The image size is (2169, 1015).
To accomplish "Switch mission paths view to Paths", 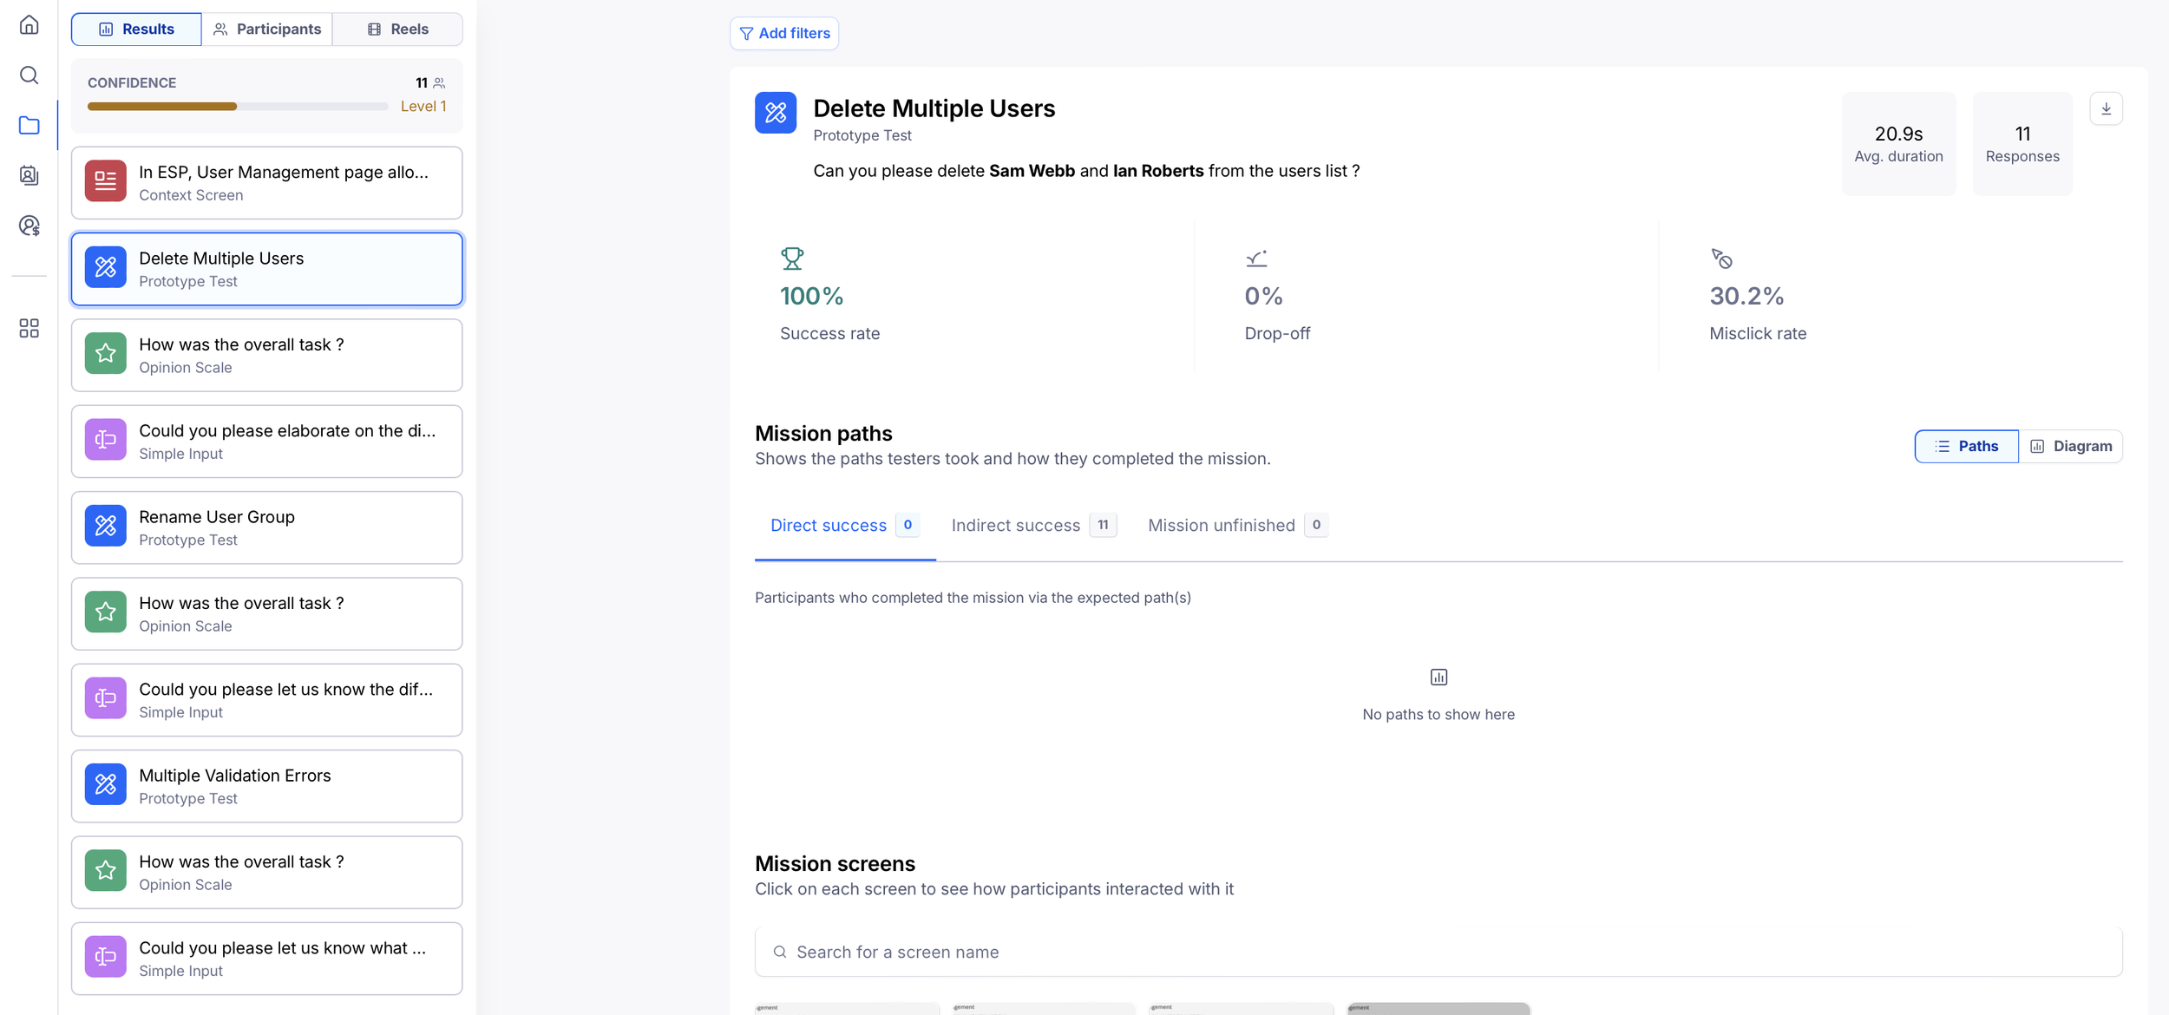I will [x=1966, y=446].
